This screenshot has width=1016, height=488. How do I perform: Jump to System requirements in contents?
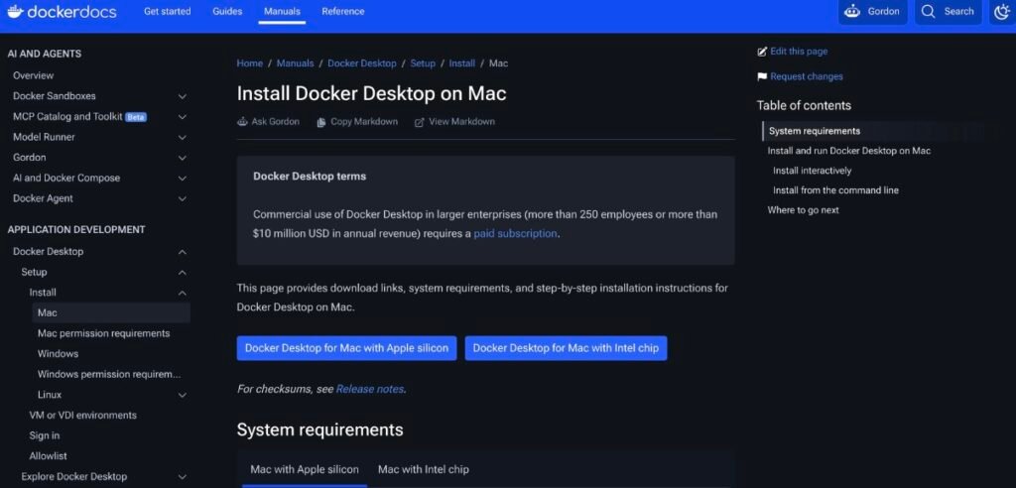pyautogui.click(x=815, y=131)
